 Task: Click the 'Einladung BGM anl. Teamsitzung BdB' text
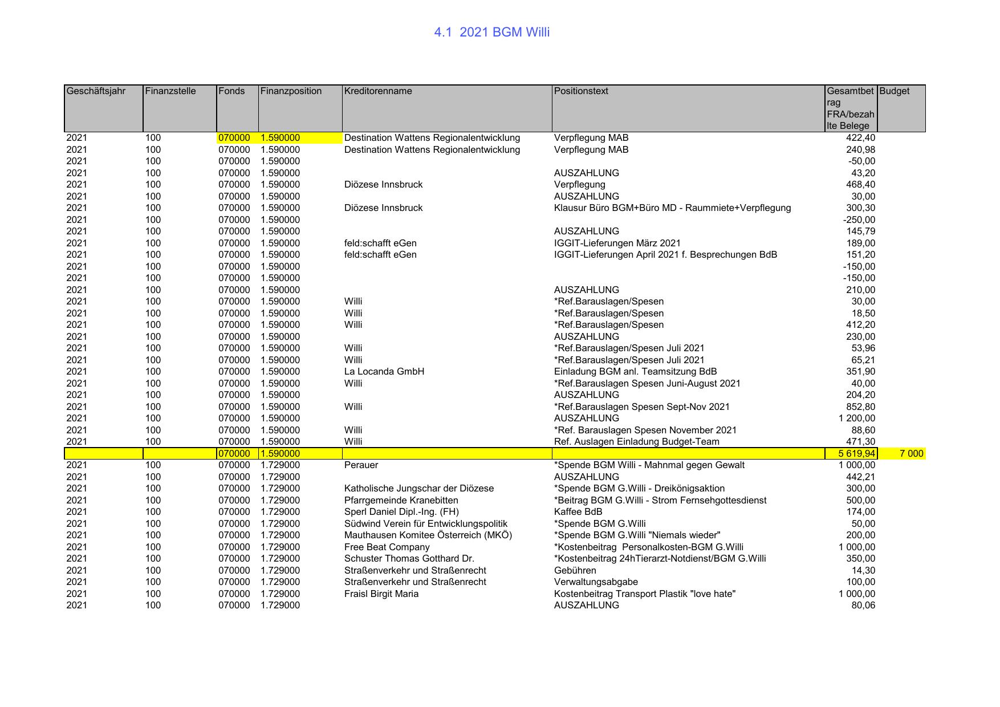point(635,372)
